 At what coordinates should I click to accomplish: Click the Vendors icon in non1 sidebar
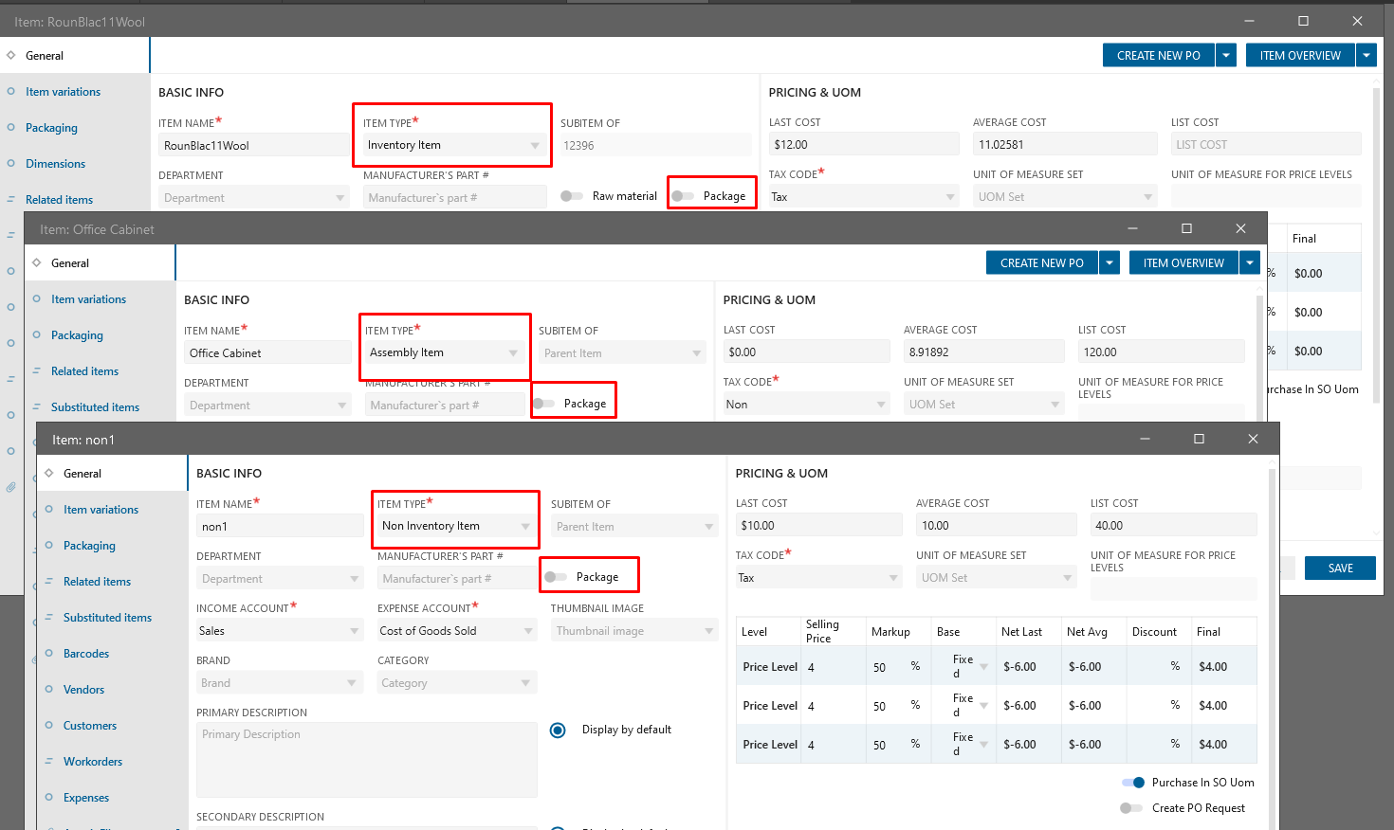click(x=49, y=689)
